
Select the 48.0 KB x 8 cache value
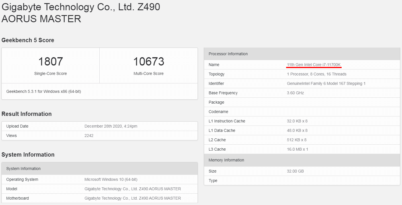(297, 130)
